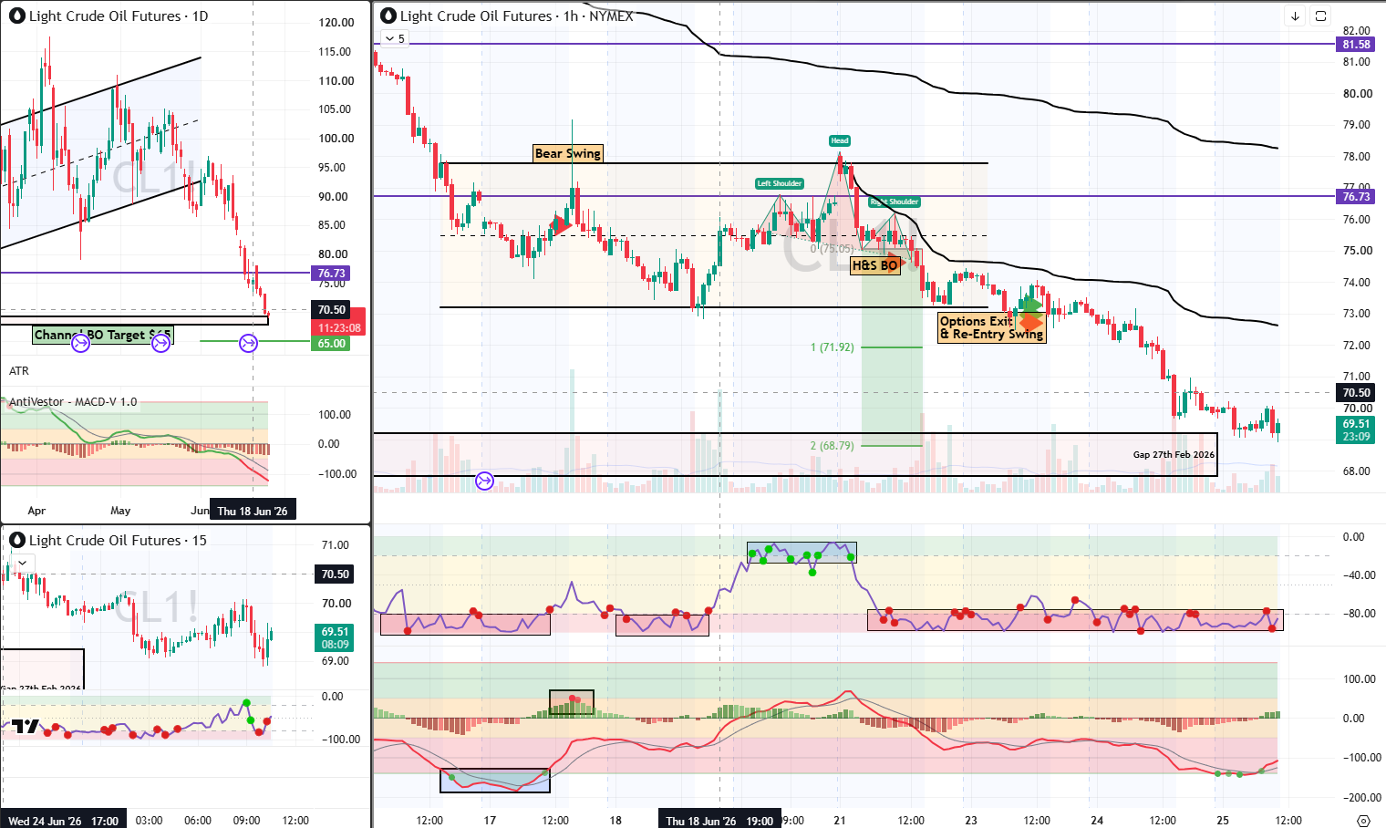Click the green 65.00 target price label
The image size is (1386, 828).
point(331,343)
